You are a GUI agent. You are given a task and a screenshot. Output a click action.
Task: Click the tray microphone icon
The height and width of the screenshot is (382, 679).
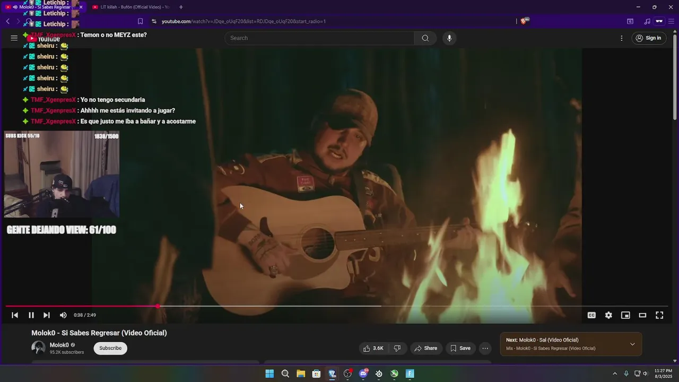coord(626,374)
